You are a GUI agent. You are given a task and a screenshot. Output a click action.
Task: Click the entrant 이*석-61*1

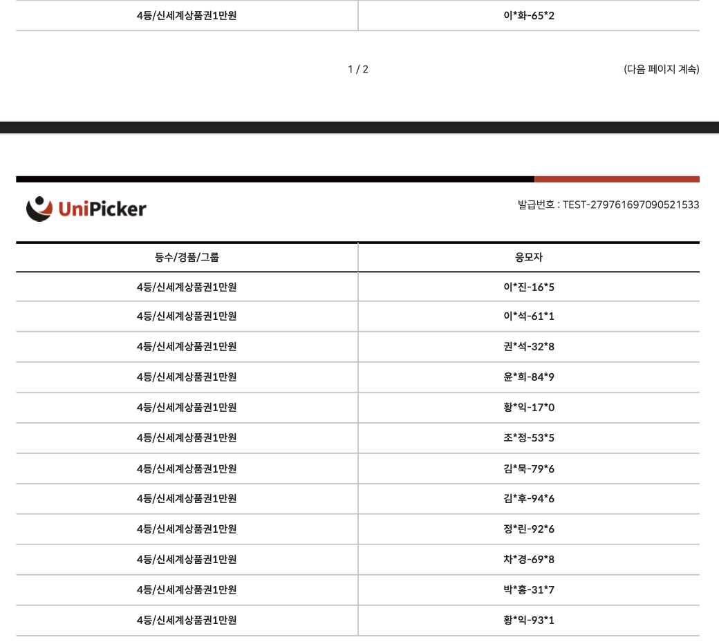529,316
